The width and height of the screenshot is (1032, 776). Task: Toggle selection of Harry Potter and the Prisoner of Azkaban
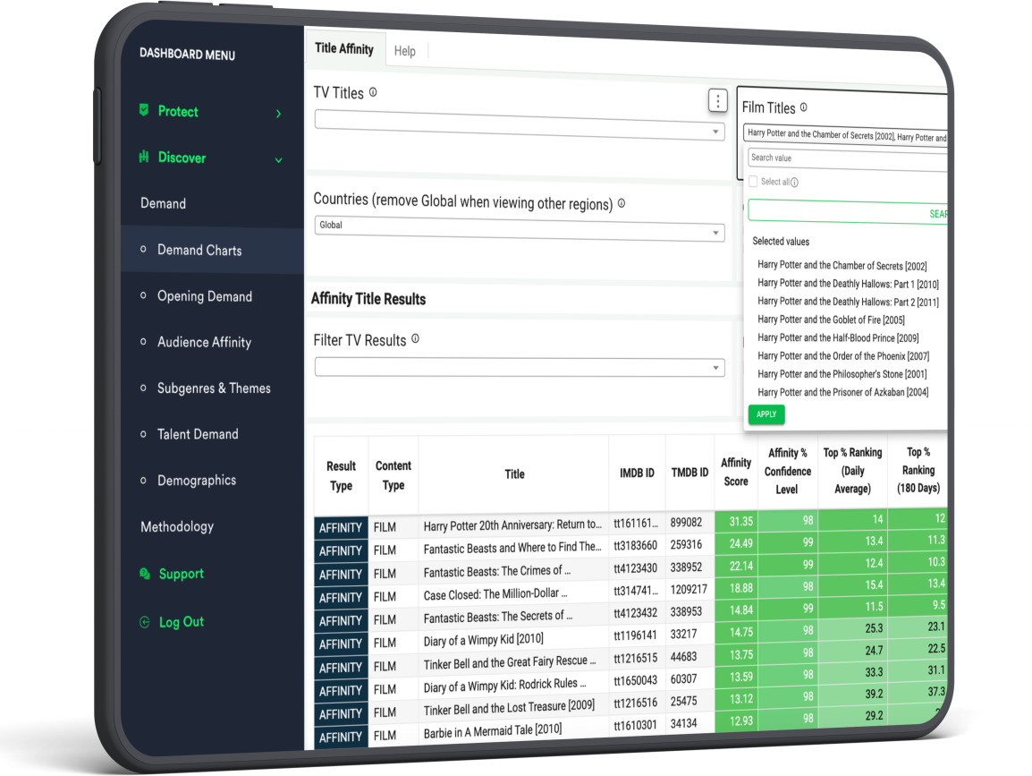tap(845, 392)
